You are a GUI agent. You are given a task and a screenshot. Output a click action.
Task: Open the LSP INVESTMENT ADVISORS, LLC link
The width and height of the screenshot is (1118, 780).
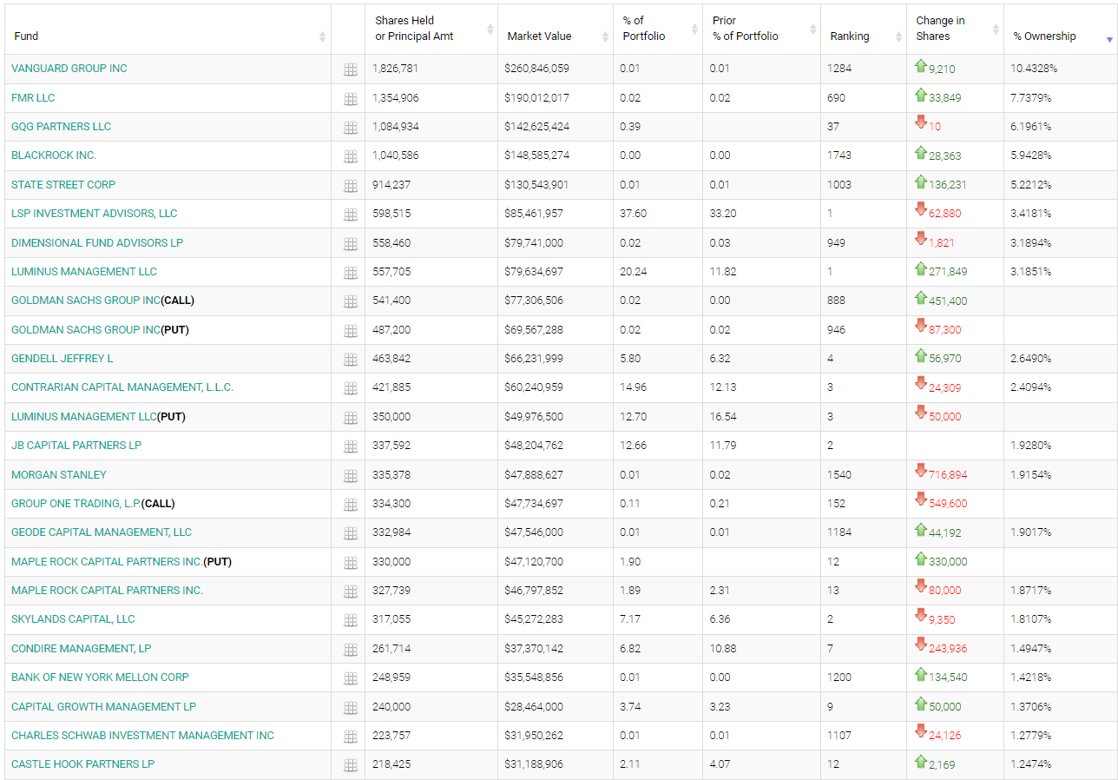[95, 214]
